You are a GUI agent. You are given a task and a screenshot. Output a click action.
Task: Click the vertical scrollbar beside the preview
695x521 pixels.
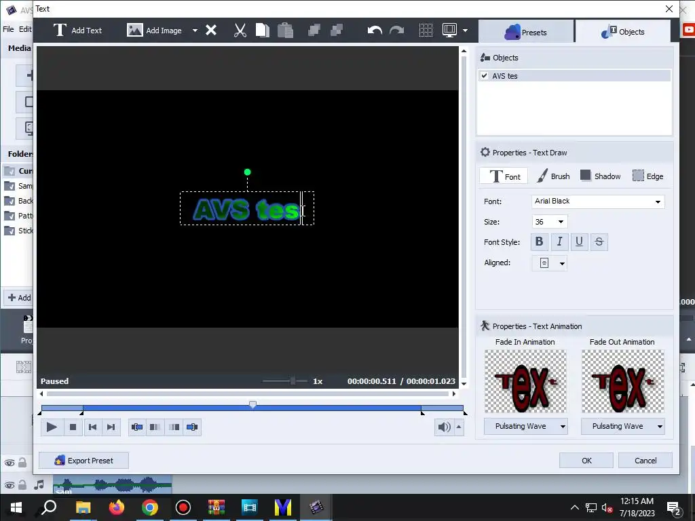pyautogui.click(x=464, y=217)
